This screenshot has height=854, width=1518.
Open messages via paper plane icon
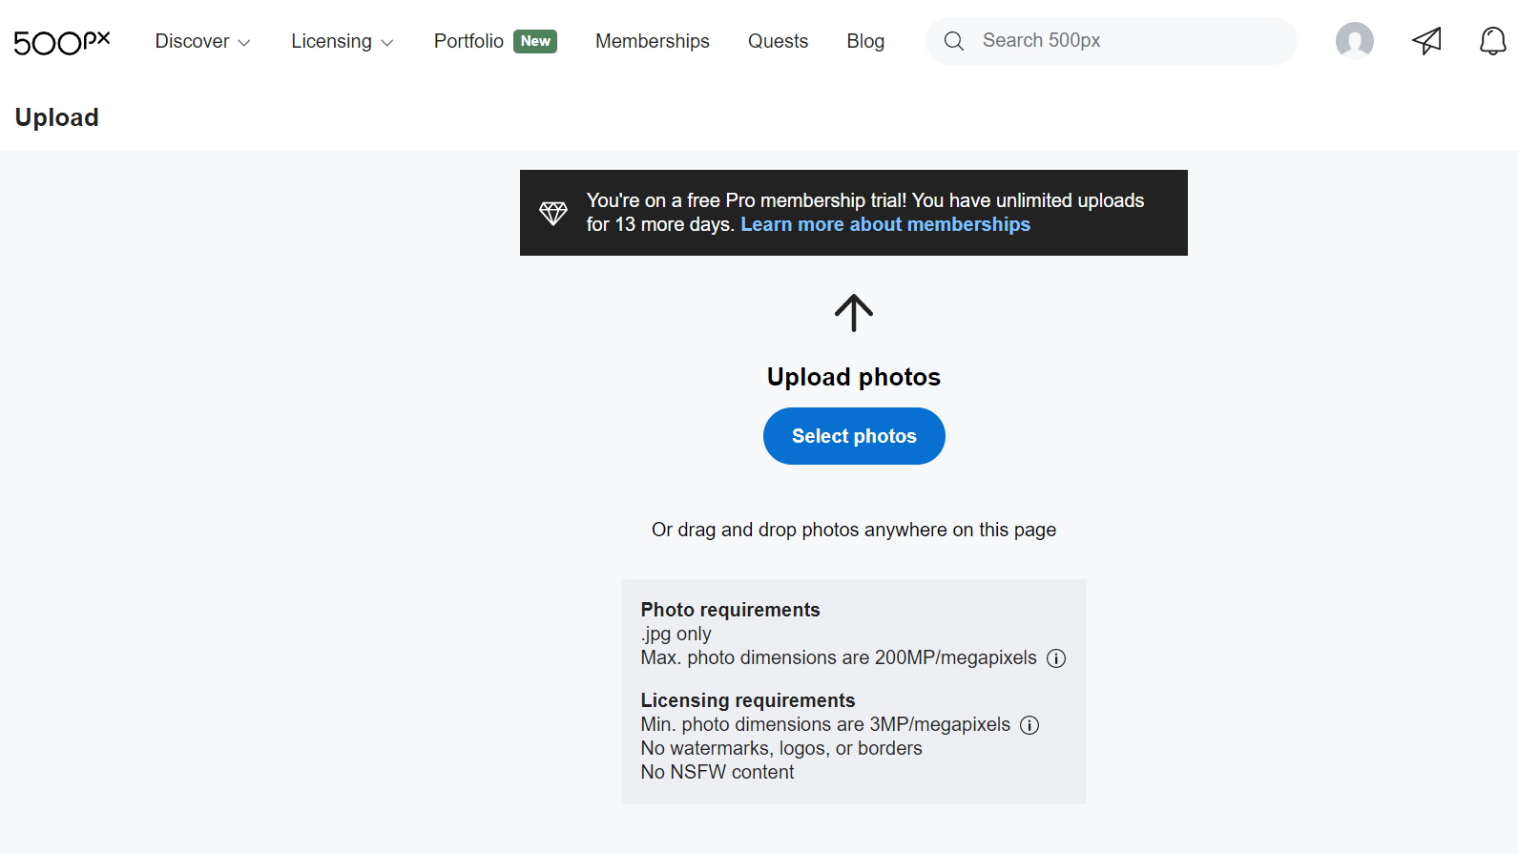1426,41
